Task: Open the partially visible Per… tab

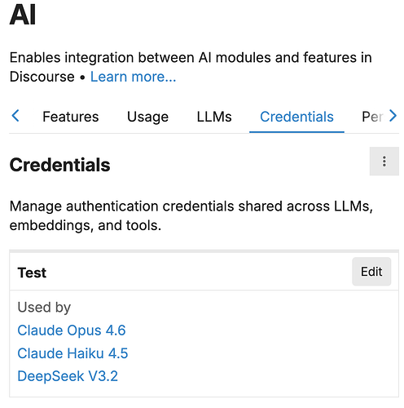Action: click(x=372, y=117)
